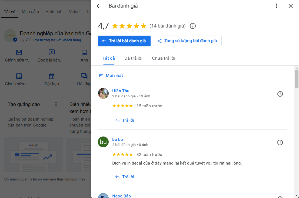The width and height of the screenshot is (299, 198).
Task: Click the overall 4,7 star rating row
Action: (x=129, y=26)
